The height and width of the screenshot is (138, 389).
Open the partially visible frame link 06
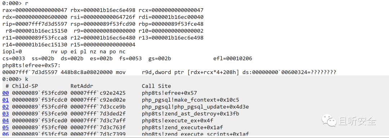(x=5, y=134)
